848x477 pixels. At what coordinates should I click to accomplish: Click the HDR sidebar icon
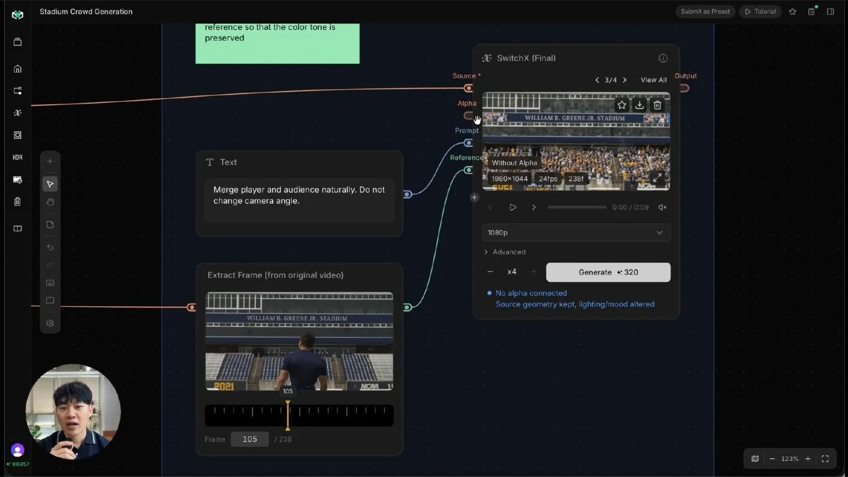click(x=18, y=158)
